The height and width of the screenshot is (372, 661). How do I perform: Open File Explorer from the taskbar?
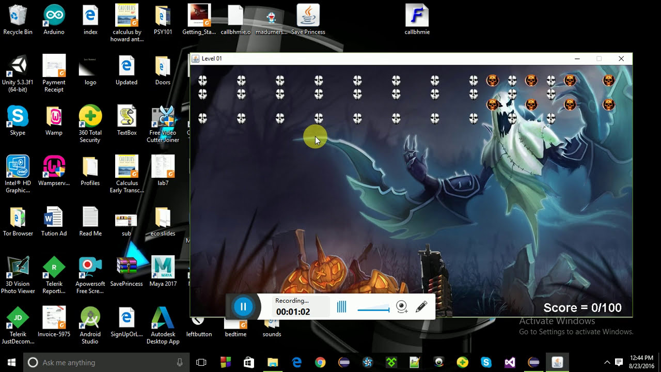pyautogui.click(x=272, y=362)
